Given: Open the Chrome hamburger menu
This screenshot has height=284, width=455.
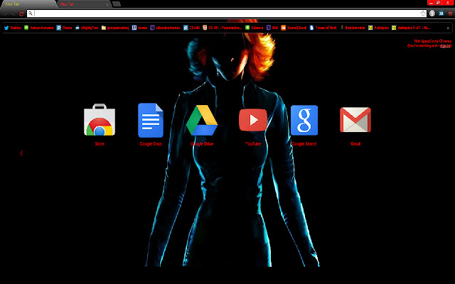Looking at the screenshot, I should coord(450,13).
